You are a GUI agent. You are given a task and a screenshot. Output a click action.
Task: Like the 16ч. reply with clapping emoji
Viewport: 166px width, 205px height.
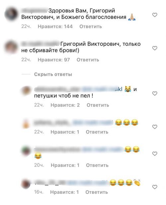pyautogui.click(x=155, y=187)
